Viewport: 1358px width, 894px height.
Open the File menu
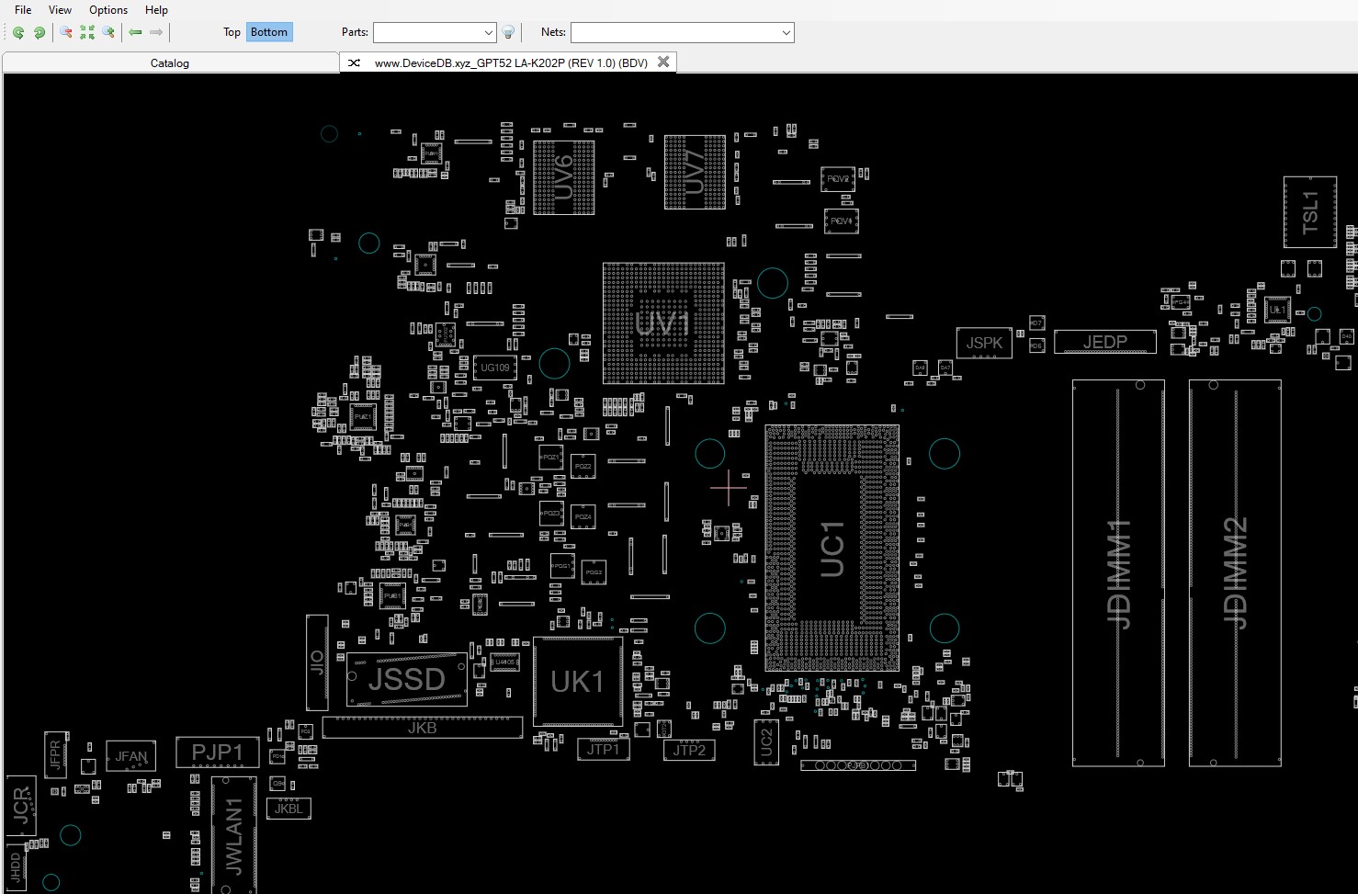[x=23, y=10]
